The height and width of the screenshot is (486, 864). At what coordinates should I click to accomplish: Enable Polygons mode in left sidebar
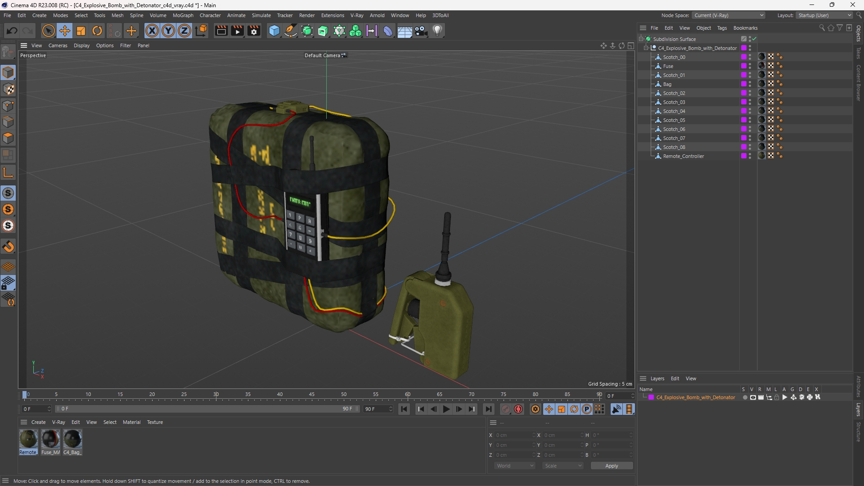[9, 138]
